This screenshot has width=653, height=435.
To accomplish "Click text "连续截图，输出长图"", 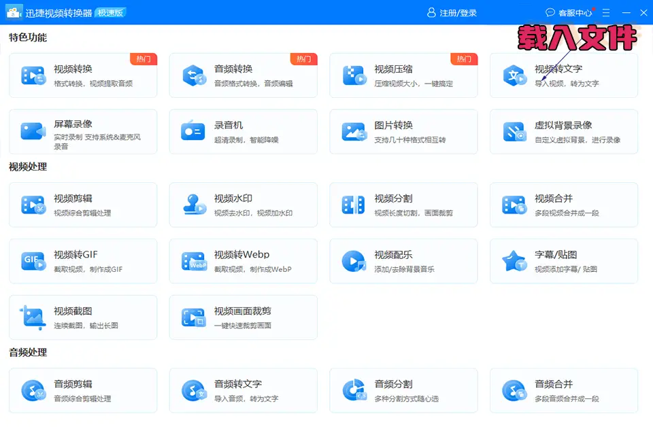I will coord(86,326).
